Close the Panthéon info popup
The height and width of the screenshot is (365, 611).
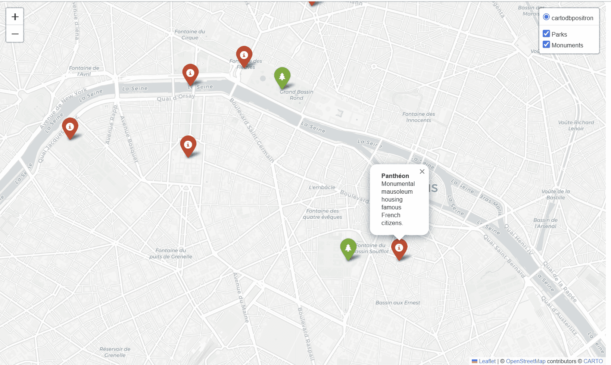point(422,171)
